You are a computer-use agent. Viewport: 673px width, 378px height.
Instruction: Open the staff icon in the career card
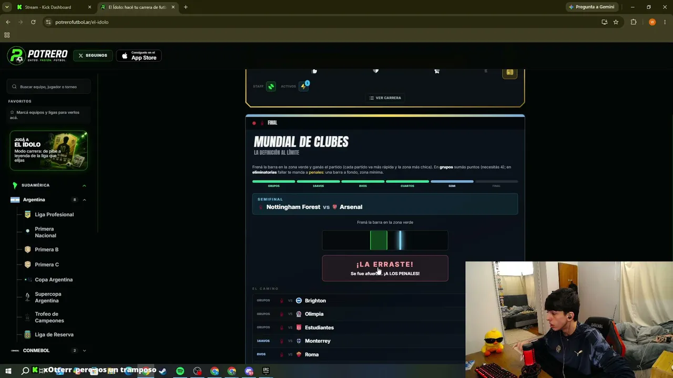(x=271, y=86)
